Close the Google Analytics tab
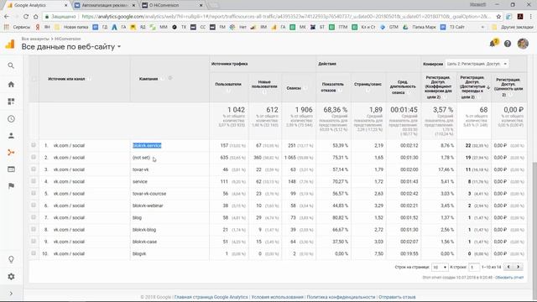 (65, 5)
